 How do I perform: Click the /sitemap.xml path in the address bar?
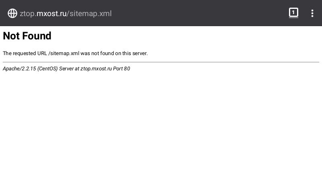[x=89, y=14]
